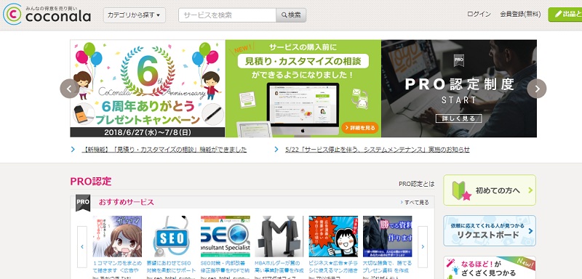Click すべて見る link in おすすめサービス
Screen dimensions: 582x279
pyautogui.click(x=415, y=202)
